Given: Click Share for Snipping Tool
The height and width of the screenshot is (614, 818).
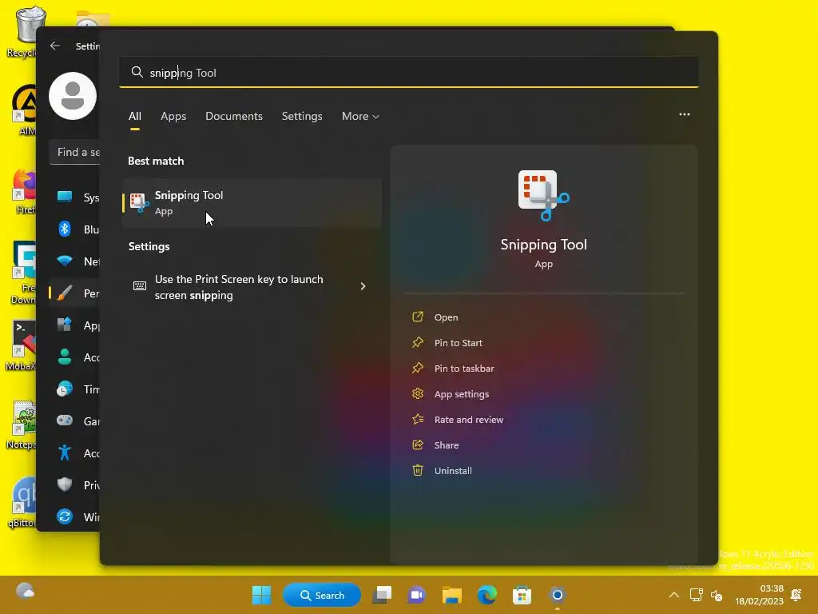Looking at the screenshot, I should coord(447,445).
